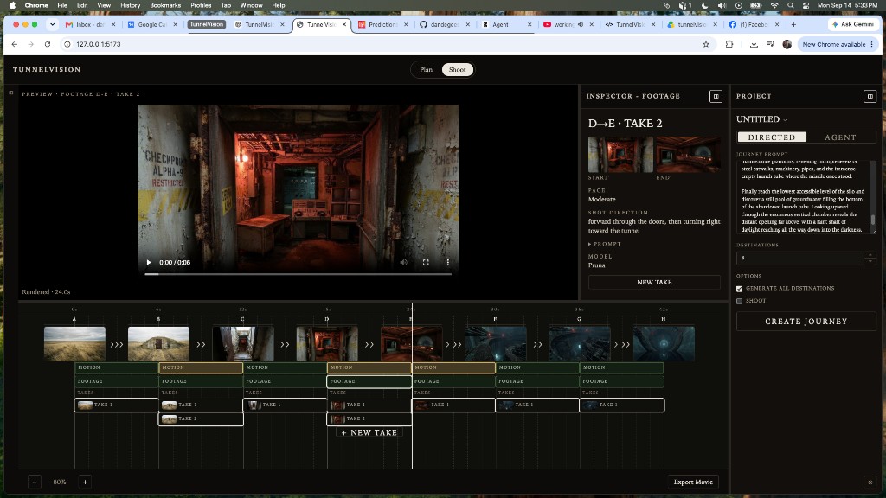This screenshot has width=886, height=498.
Task: Open preview video fullscreen
Action: (426, 263)
